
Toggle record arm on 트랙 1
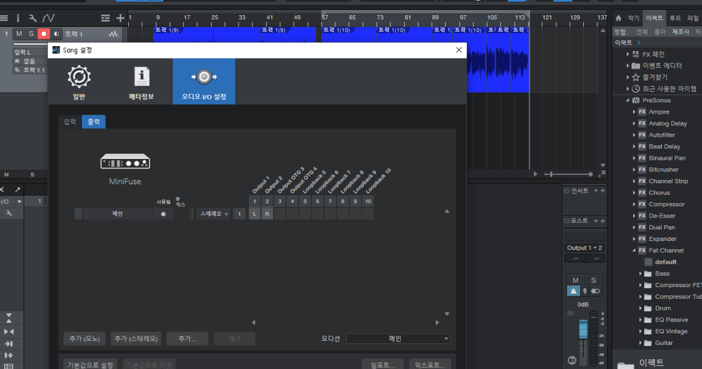(x=43, y=34)
